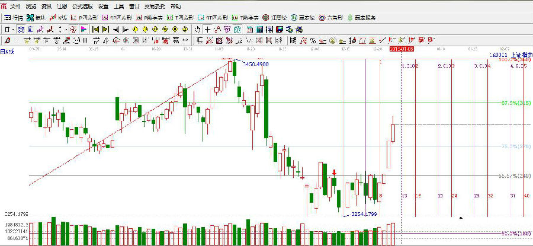Jump to first bar with skip-back arrow
The image size is (533, 246).
(95, 29)
